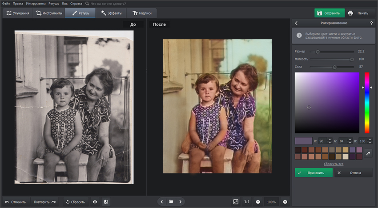Open the Инструменты menu in menu bar

pyautogui.click(x=36, y=3)
